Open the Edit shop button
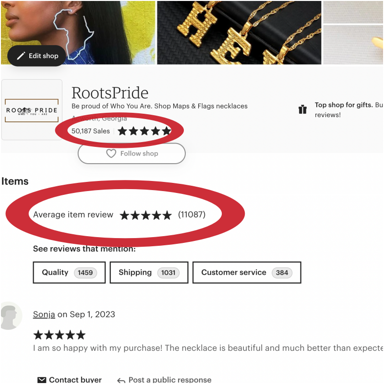 point(37,56)
